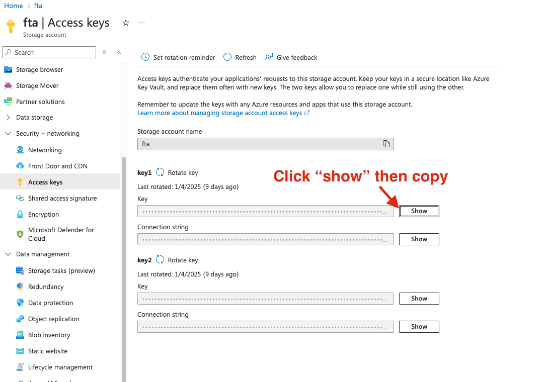544x382 pixels.
Task: Click the favorite star icon beside Access keys
Action: (126, 23)
